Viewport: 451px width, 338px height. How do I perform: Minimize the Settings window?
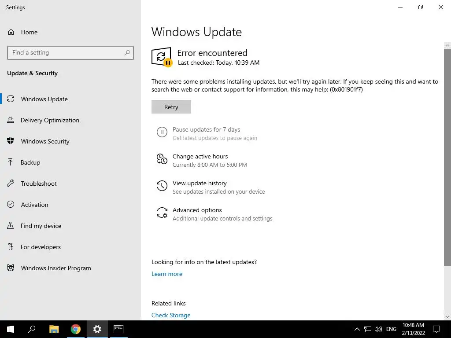(400, 7)
